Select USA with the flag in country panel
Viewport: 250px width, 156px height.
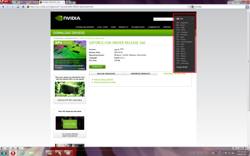tap(180, 19)
